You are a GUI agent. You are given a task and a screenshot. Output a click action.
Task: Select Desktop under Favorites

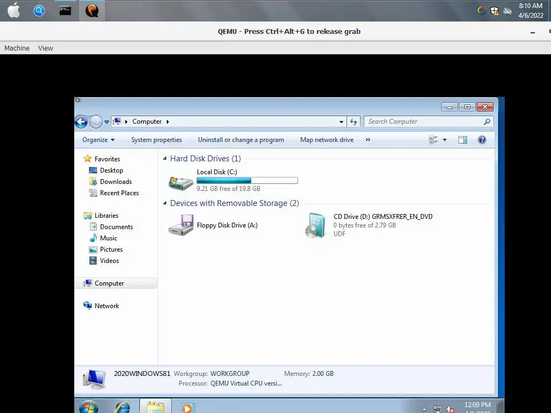pos(111,170)
